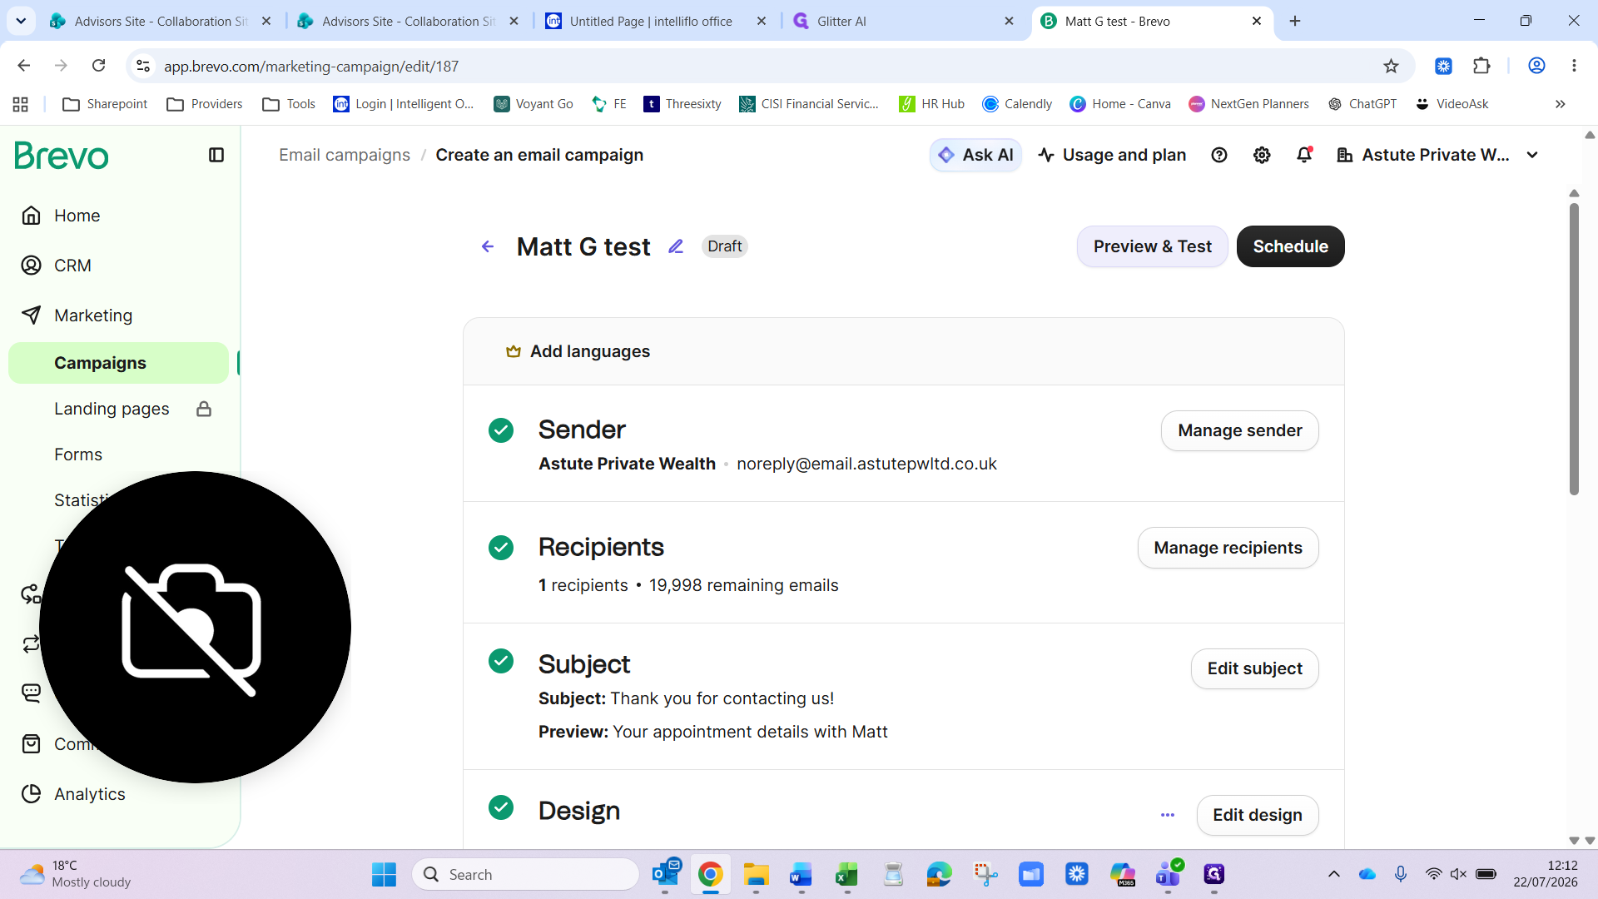Open Calendly bookmark
The height and width of the screenshot is (899, 1598).
pyautogui.click(x=1017, y=104)
